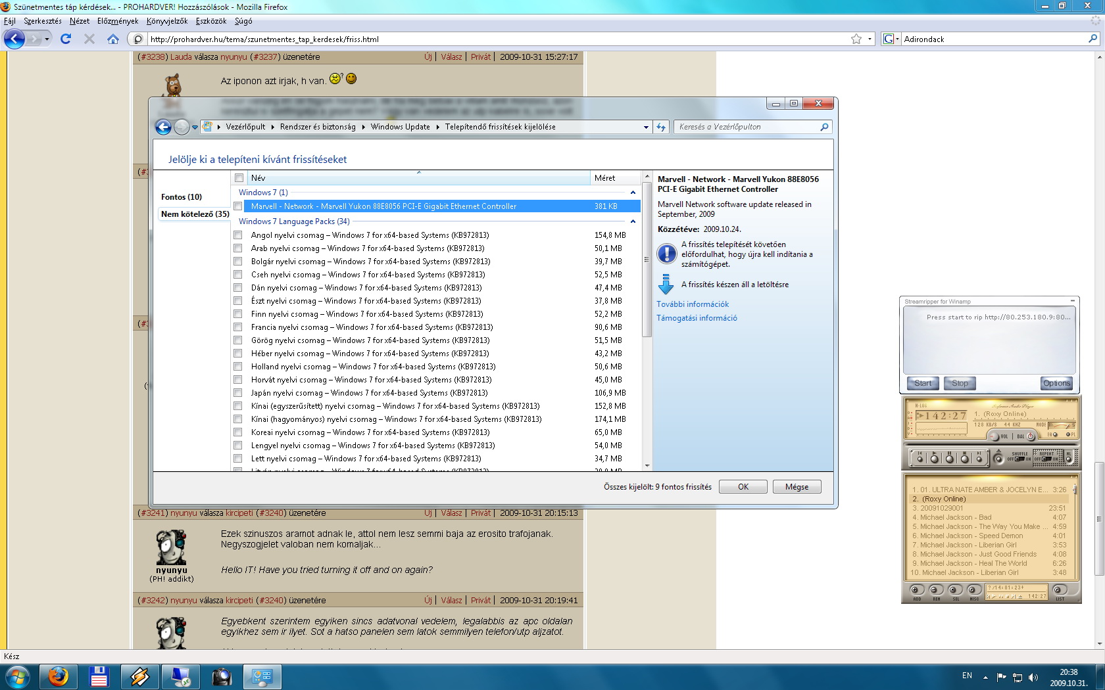Image resolution: width=1105 pixels, height=690 pixels.
Task: Collapse the Windows 7 (1) group
Action: (x=633, y=193)
